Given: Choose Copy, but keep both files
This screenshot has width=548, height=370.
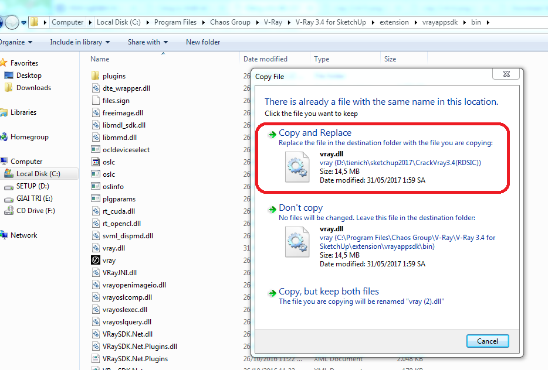Looking at the screenshot, I should coord(329,292).
